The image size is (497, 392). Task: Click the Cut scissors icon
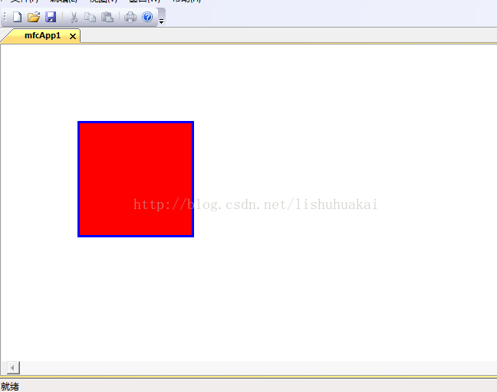tap(74, 17)
